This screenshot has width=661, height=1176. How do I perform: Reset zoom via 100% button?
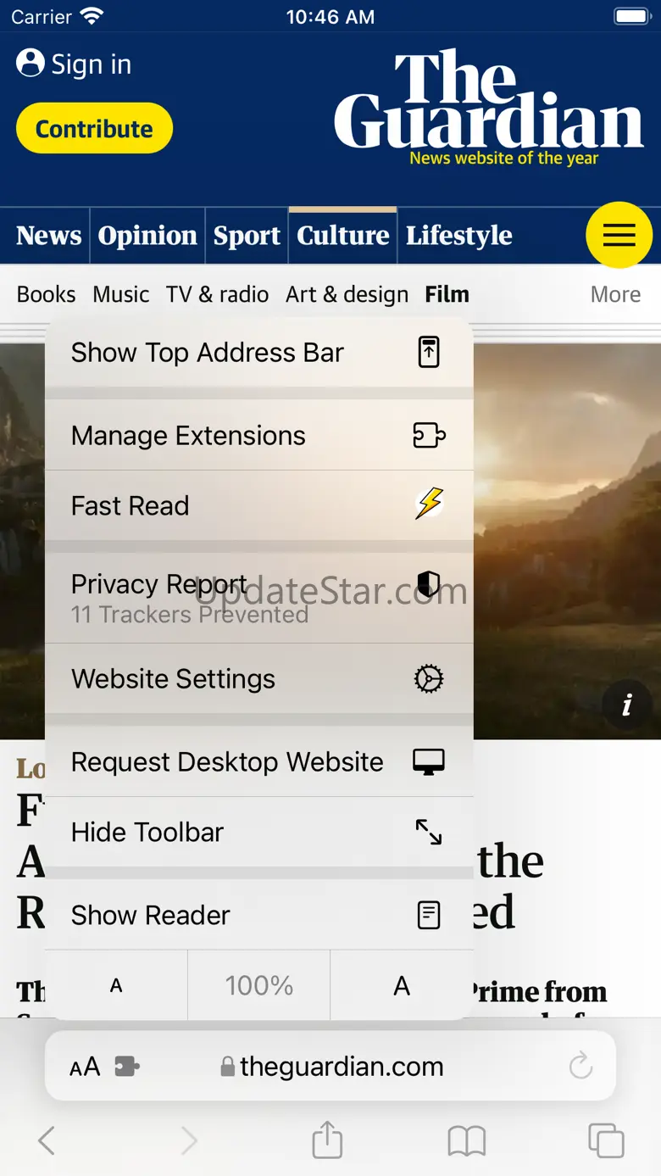[259, 985]
